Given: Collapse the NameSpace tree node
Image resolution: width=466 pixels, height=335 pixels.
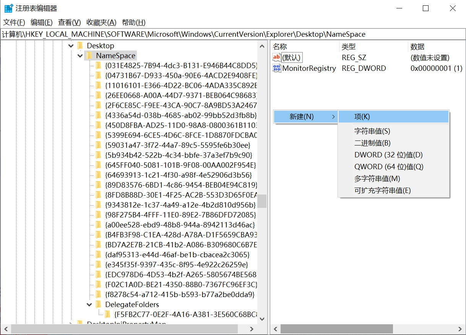Looking at the screenshot, I should point(80,56).
